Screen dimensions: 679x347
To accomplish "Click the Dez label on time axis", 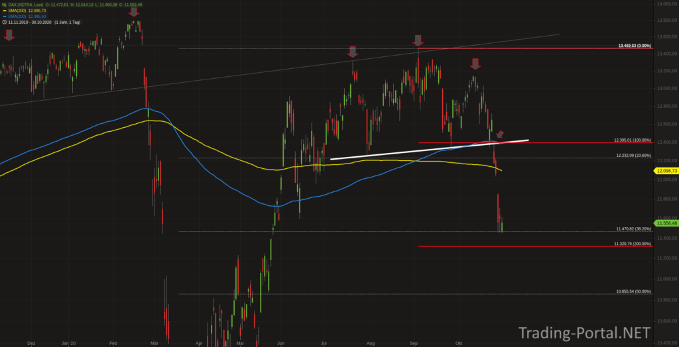I will tap(31, 343).
